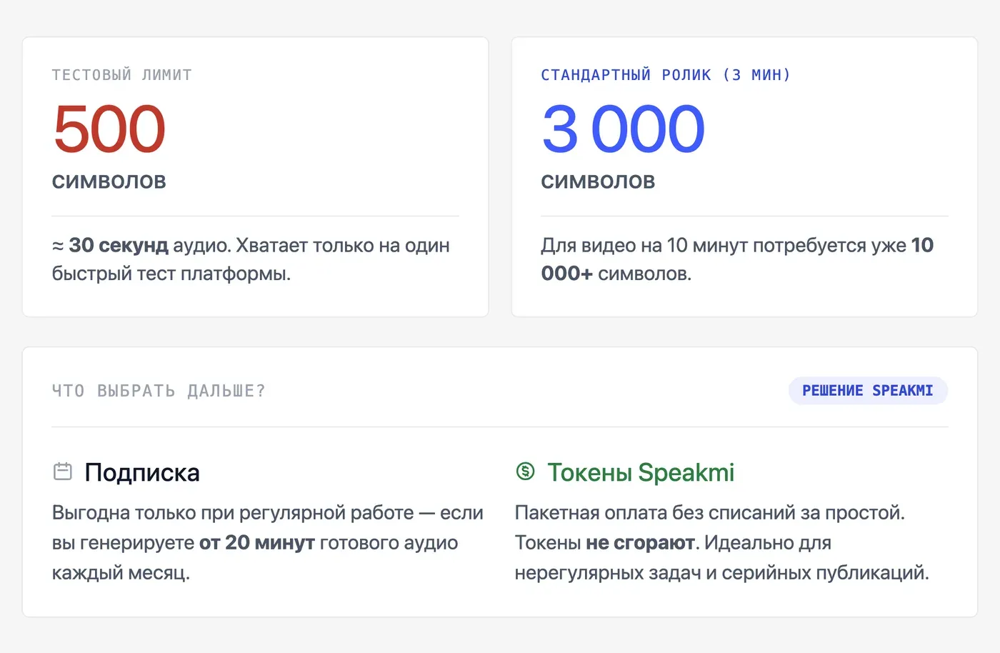1000x653 pixels.
Task: Click СИМВОЛОВ under the 3 000 number
Action: [598, 182]
